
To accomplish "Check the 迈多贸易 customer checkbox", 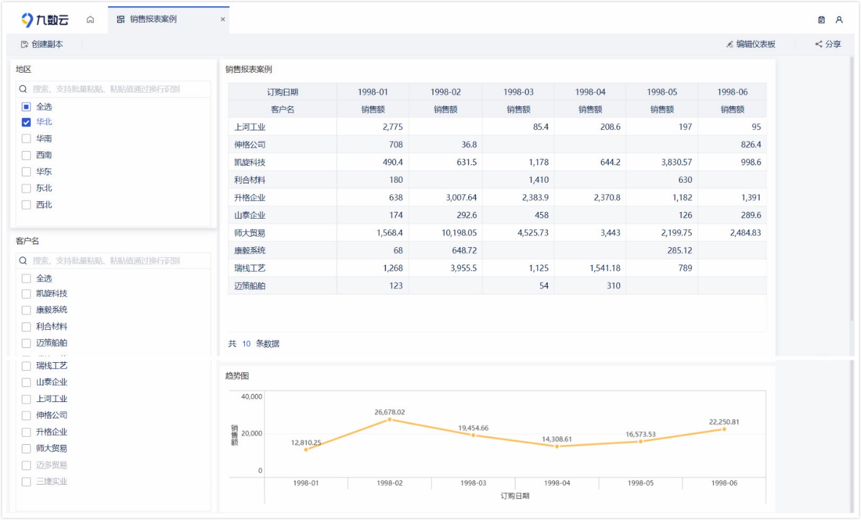I will [26, 465].
